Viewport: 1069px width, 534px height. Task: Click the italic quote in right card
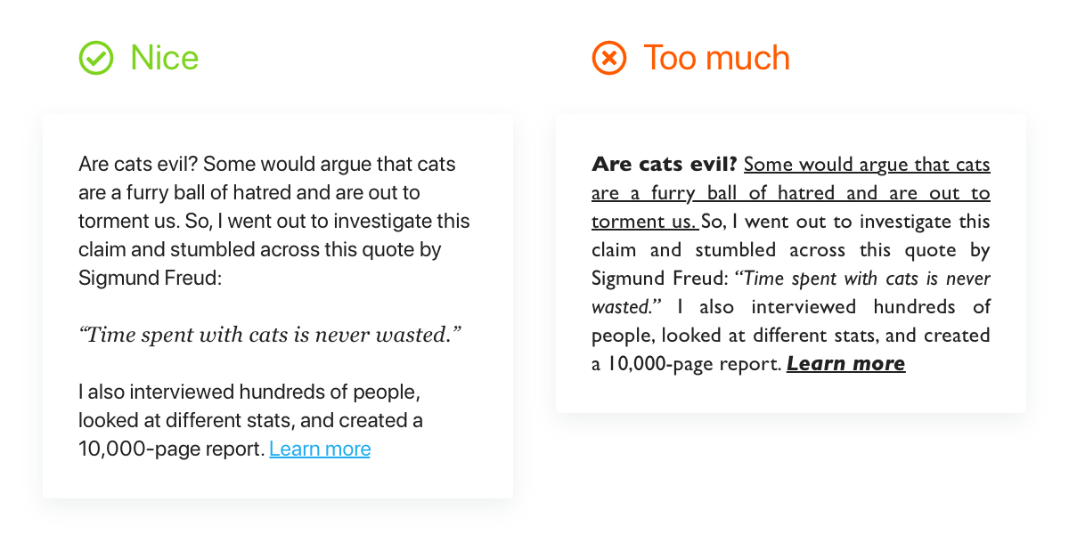click(791, 292)
